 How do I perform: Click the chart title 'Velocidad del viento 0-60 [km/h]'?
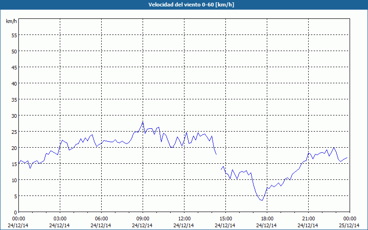click(x=191, y=5)
